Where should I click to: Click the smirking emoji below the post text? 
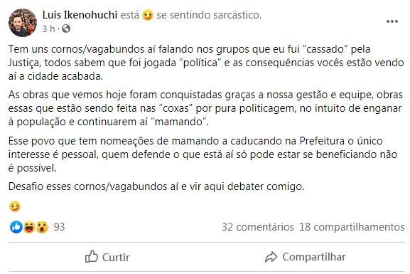click(15, 206)
